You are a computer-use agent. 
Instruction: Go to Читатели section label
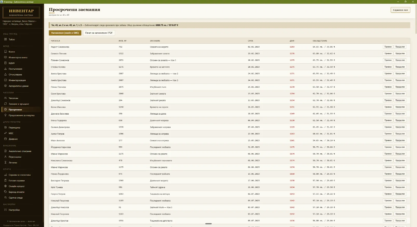click(x=14, y=98)
